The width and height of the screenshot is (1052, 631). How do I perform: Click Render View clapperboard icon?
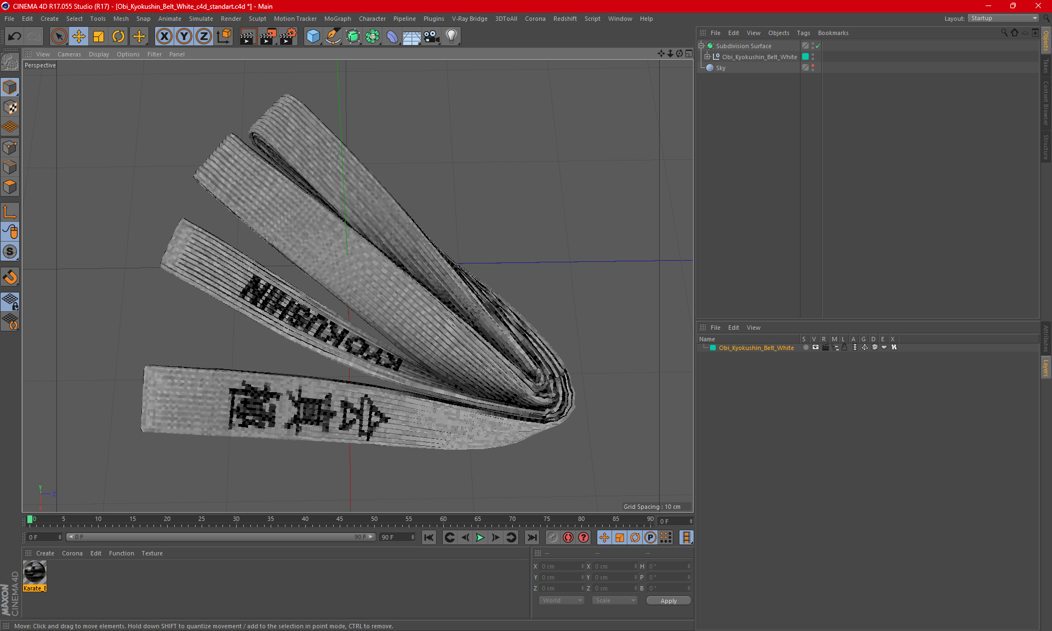click(x=248, y=37)
